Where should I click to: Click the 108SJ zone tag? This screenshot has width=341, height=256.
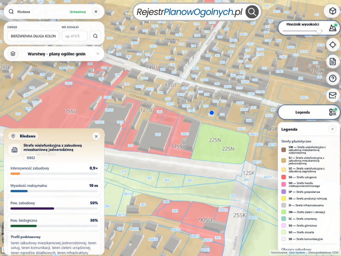pyautogui.click(x=31, y=158)
